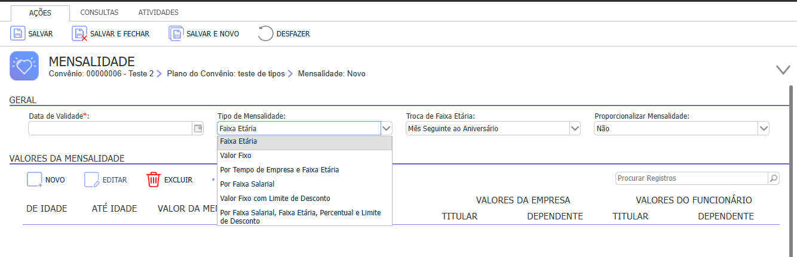
Task: Expand the header chevron at right
Action: pyautogui.click(x=783, y=70)
